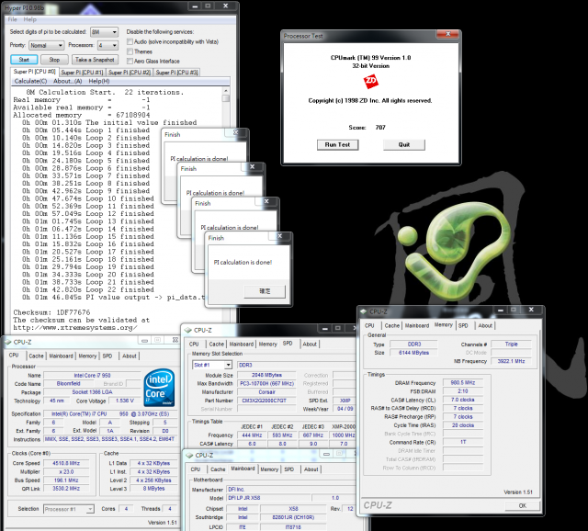Image resolution: width=588 pixels, height=531 pixels.
Task: Click the Stop button in Hyper PI
Action: point(54,60)
